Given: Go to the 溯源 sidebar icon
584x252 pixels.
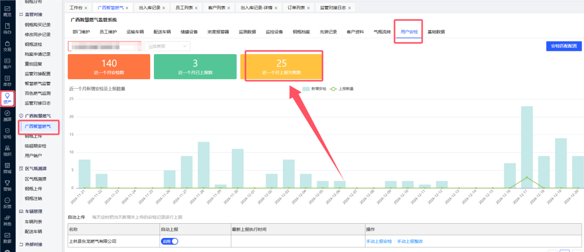Looking at the screenshot, I should (x=7, y=115).
